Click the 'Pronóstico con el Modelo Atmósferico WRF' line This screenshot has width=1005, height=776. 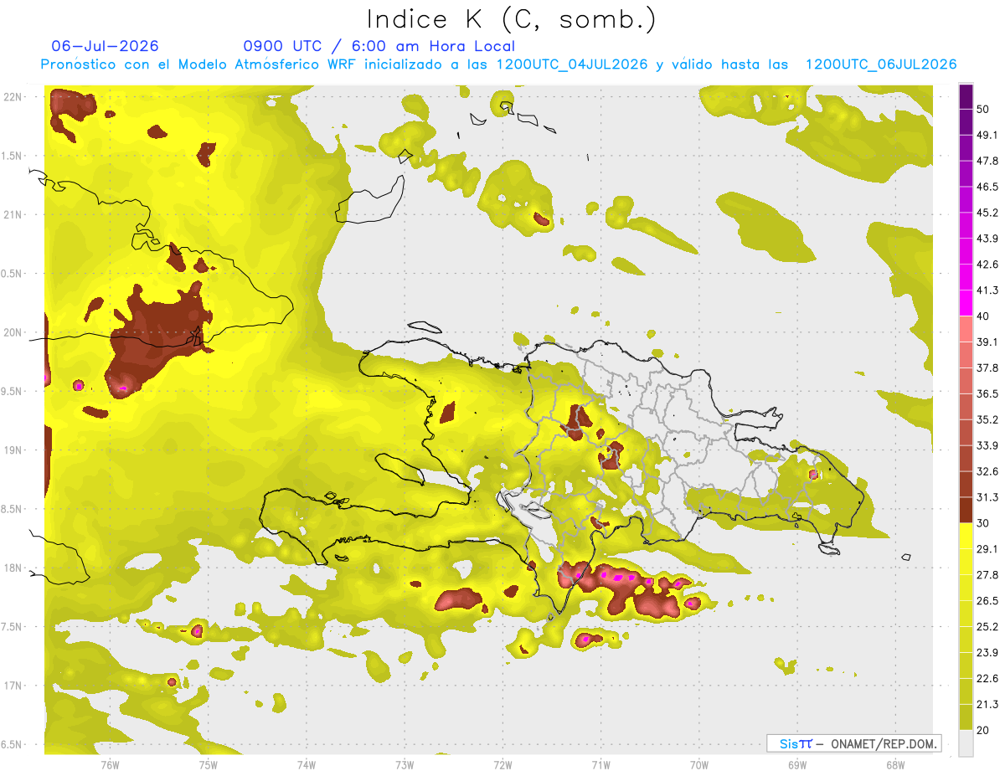tap(497, 64)
